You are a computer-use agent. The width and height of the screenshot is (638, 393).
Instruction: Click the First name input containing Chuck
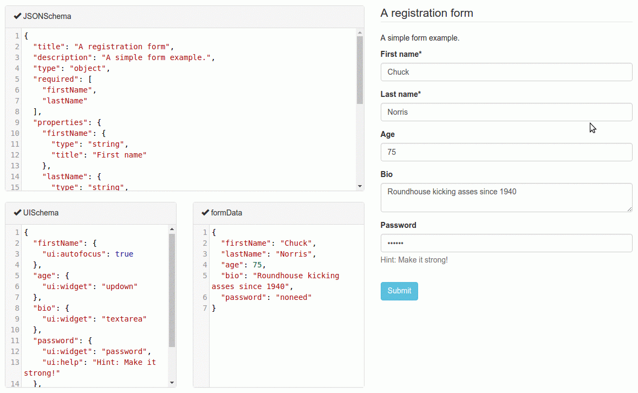(x=506, y=72)
